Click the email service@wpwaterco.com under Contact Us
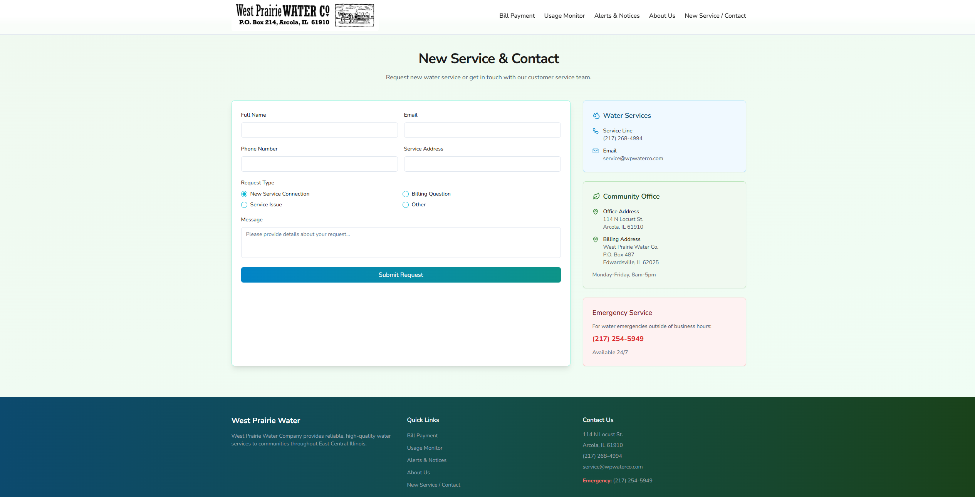 click(x=613, y=467)
